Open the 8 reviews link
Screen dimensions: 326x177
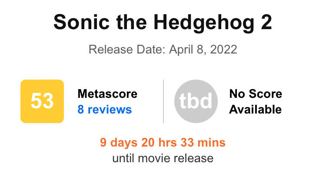(104, 109)
